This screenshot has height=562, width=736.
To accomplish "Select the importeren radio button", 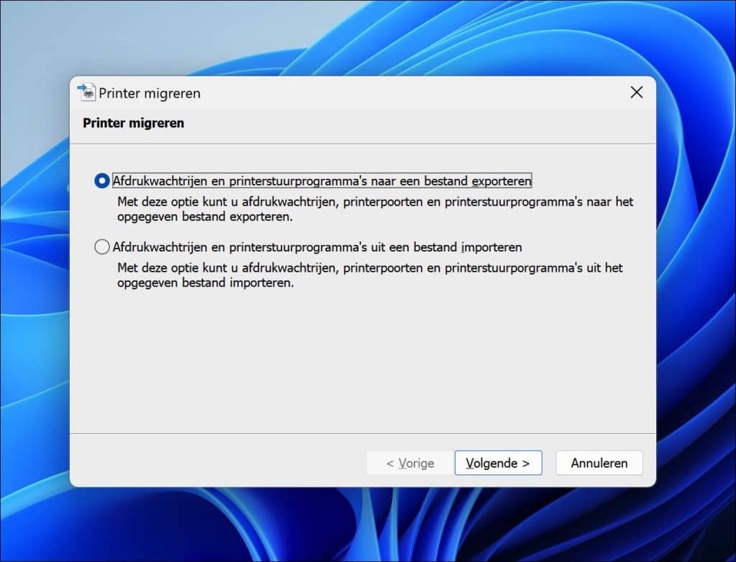I will pos(102,247).
